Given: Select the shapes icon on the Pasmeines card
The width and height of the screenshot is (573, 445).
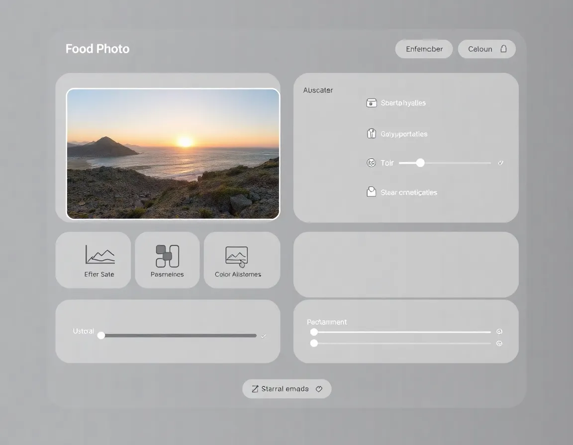Looking at the screenshot, I should pos(167,255).
